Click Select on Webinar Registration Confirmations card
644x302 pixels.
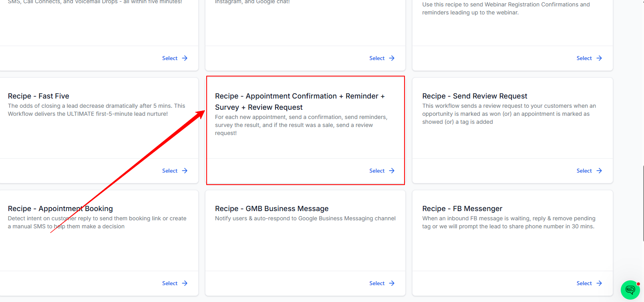tap(589, 58)
